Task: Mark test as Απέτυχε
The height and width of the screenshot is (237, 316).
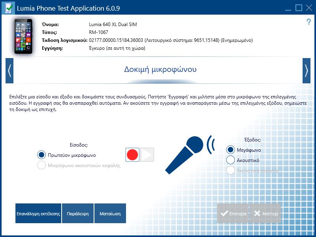Action: (x=265, y=213)
